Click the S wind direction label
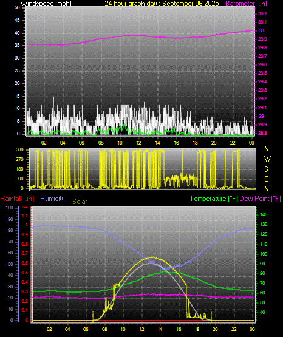Screen dimensions: 283x337 (x=267, y=169)
